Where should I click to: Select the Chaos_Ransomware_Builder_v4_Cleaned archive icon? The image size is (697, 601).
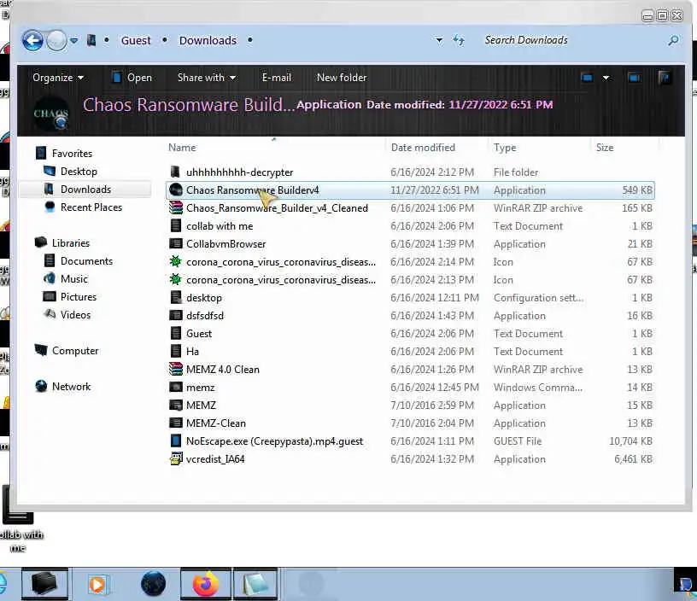coord(176,208)
